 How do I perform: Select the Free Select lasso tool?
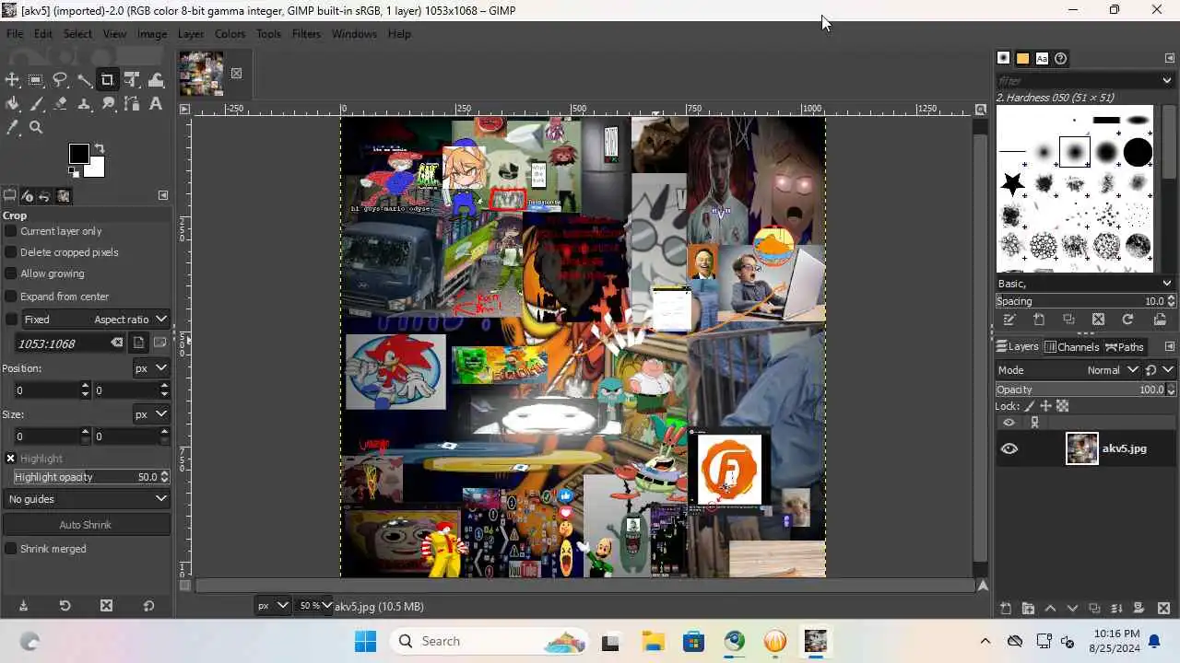coord(61,80)
